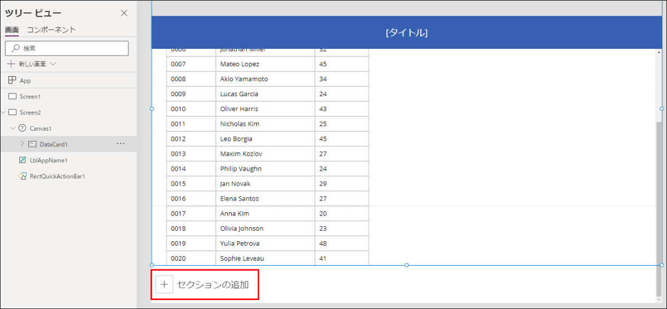The width and height of the screenshot is (667, 309).
Task: Click the bottom-center selection handle of the data card
Action: click(x=406, y=265)
